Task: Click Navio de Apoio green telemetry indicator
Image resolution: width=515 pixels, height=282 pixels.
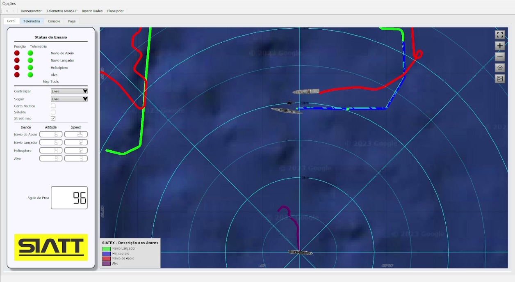Action: [30, 53]
